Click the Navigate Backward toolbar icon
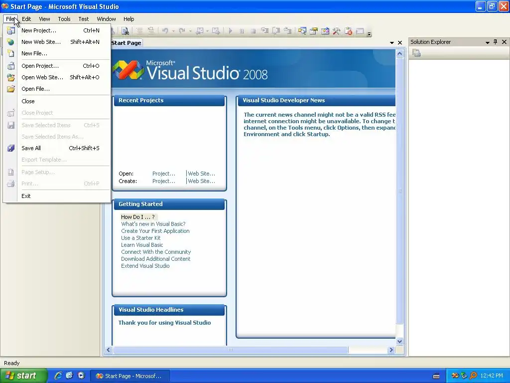510x383 pixels. (200, 31)
